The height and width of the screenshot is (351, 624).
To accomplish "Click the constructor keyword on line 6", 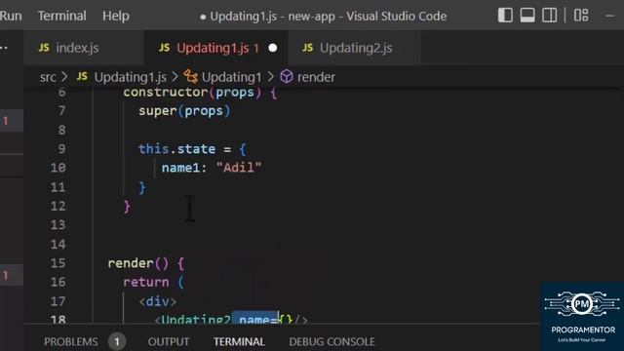I will click(166, 93).
